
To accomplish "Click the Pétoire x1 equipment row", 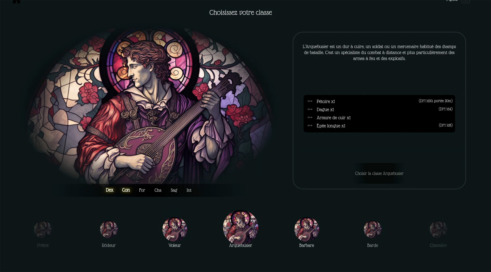I will pyautogui.click(x=379, y=101).
